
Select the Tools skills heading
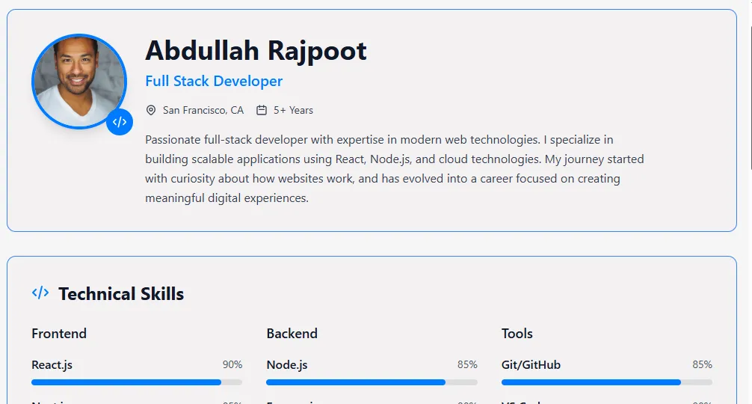[x=517, y=334]
